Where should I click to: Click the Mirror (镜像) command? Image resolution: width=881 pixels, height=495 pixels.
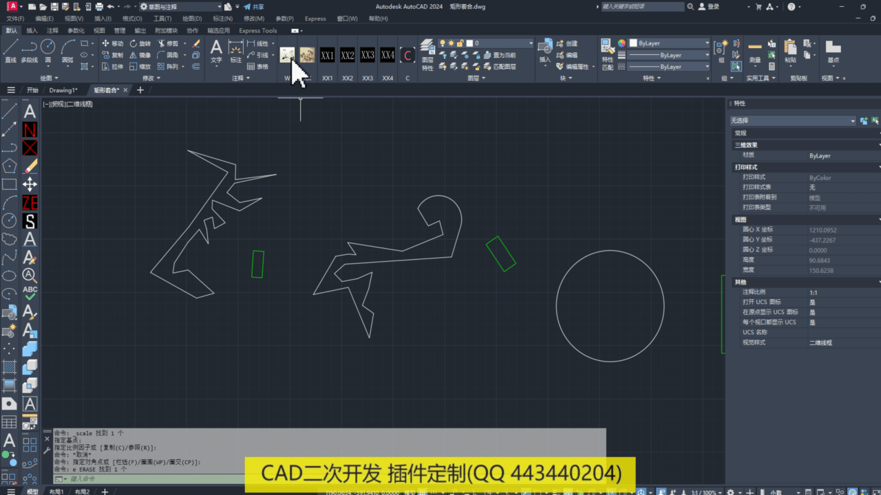pos(140,55)
